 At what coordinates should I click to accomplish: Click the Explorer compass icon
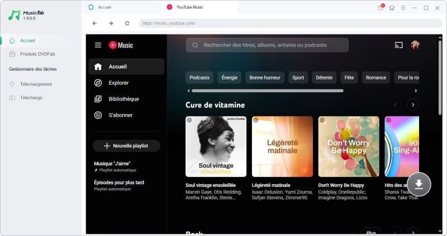(98, 83)
